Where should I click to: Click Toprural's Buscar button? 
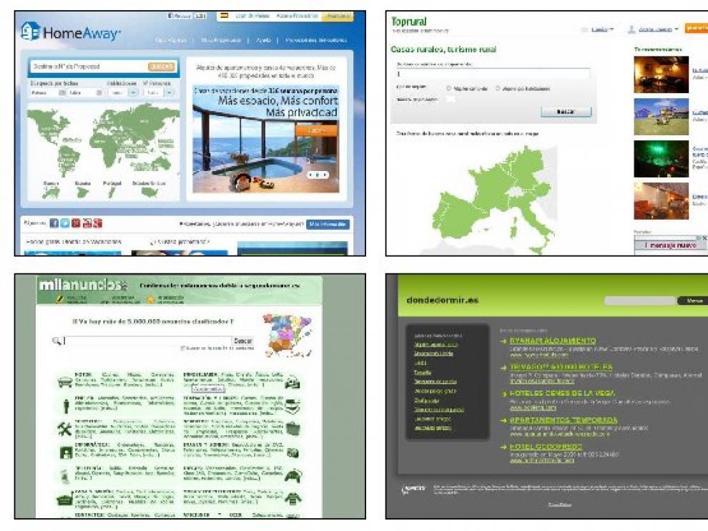(566, 112)
